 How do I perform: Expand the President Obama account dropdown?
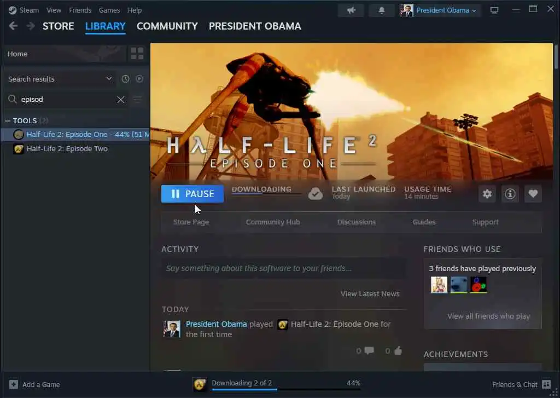click(x=446, y=10)
